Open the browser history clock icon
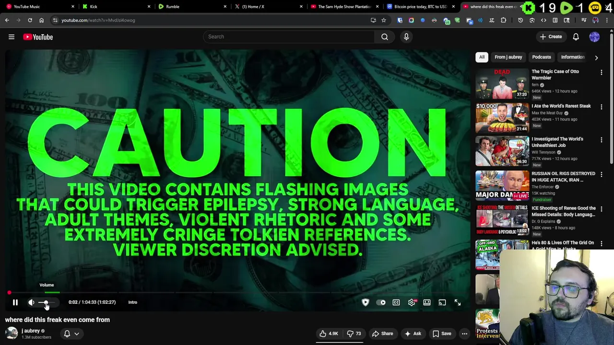 point(520,20)
